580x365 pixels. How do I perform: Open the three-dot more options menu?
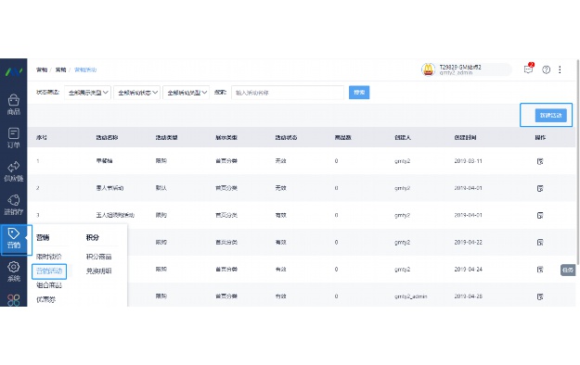click(x=560, y=69)
